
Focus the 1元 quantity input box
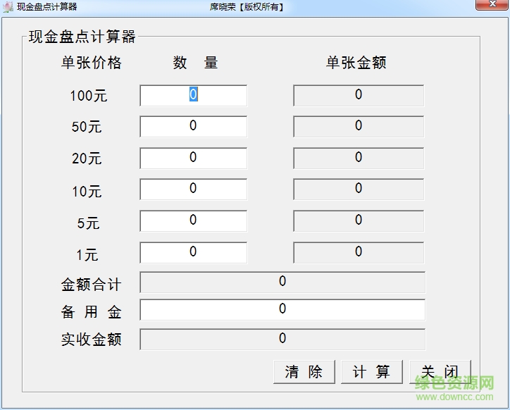point(194,252)
